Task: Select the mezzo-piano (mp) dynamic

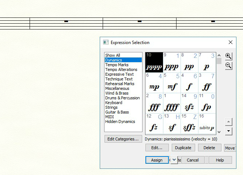Action: [x=154, y=83]
